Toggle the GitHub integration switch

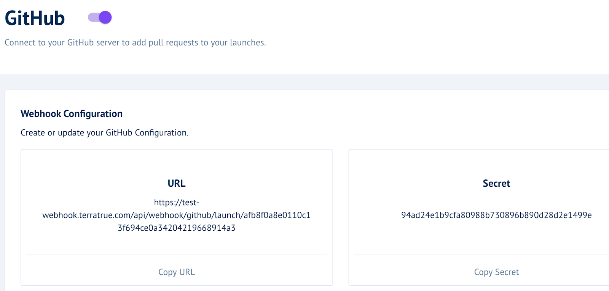tap(100, 17)
